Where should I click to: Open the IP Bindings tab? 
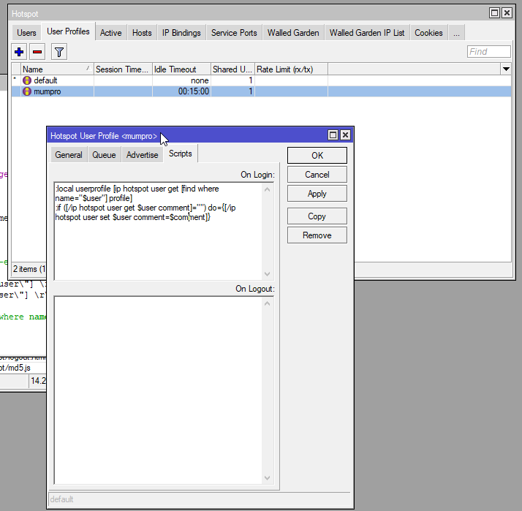click(181, 33)
